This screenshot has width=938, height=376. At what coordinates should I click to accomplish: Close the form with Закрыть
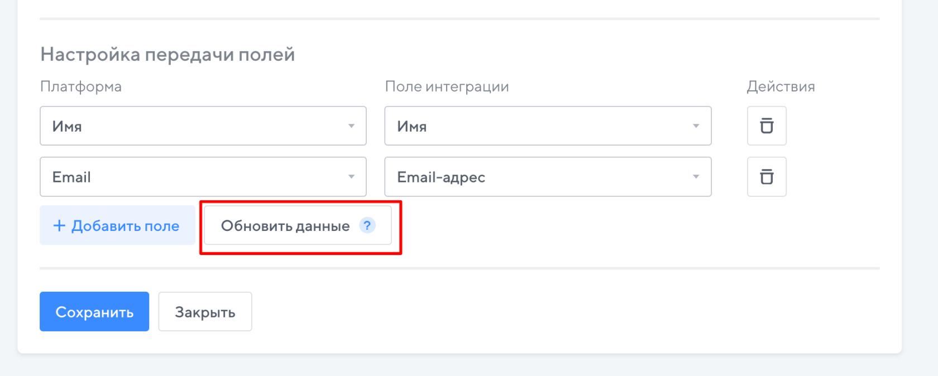[x=205, y=312]
